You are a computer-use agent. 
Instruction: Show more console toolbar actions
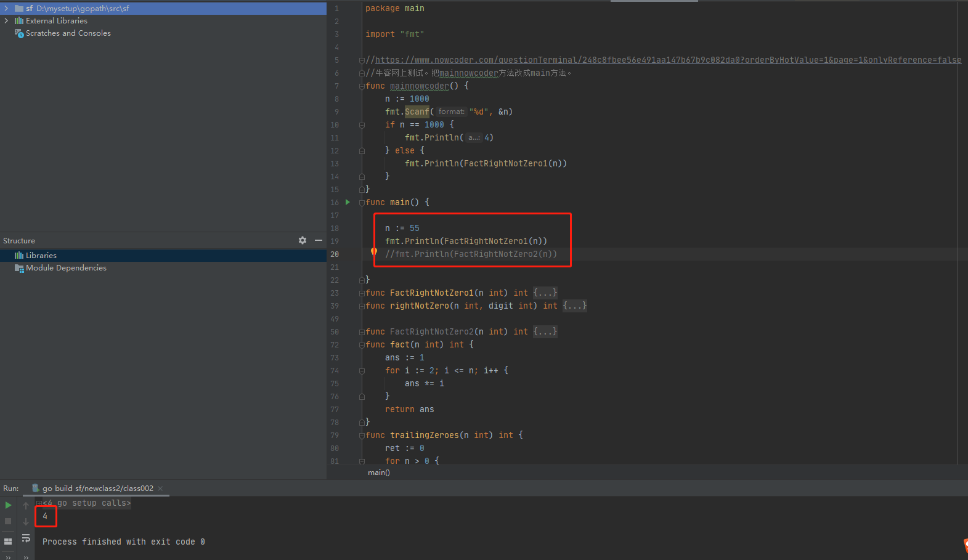[26, 557]
